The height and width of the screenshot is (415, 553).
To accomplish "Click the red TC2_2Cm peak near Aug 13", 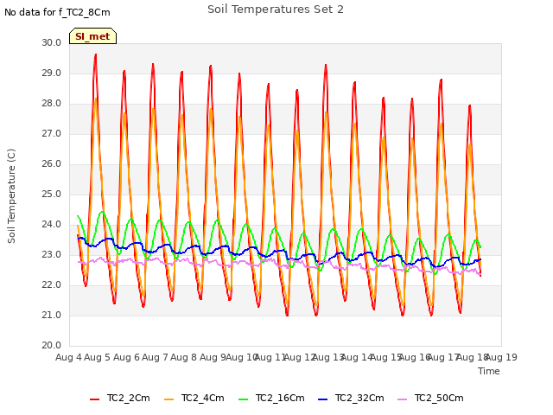I will (x=326, y=65).
